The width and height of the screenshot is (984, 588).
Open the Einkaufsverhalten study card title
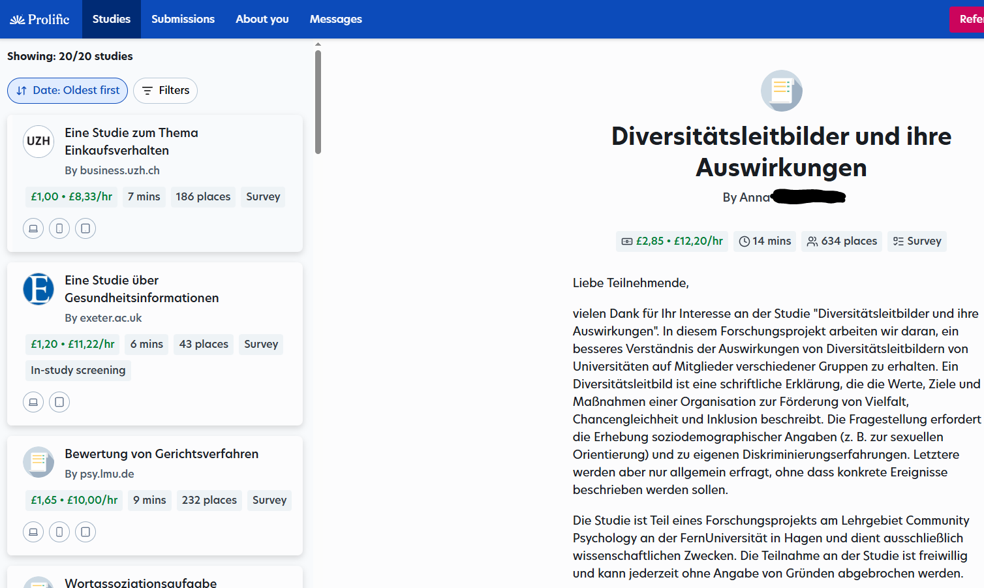point(131,142)
